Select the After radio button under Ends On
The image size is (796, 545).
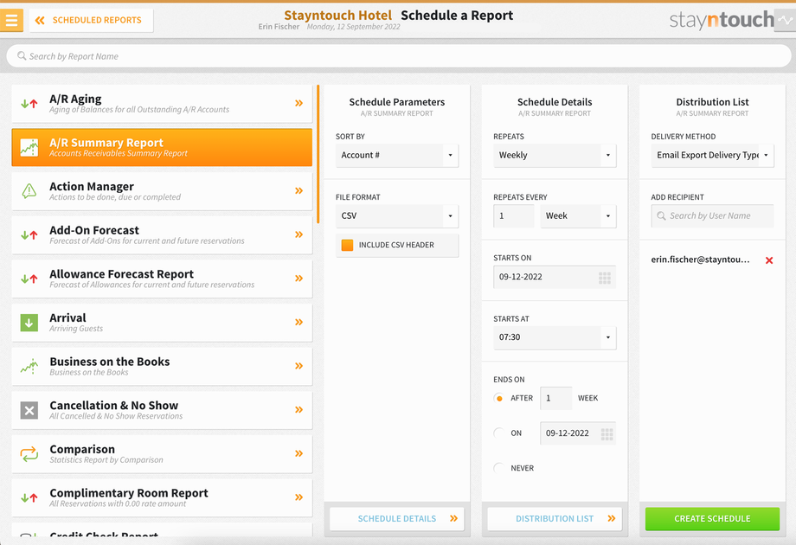[499, 398]
